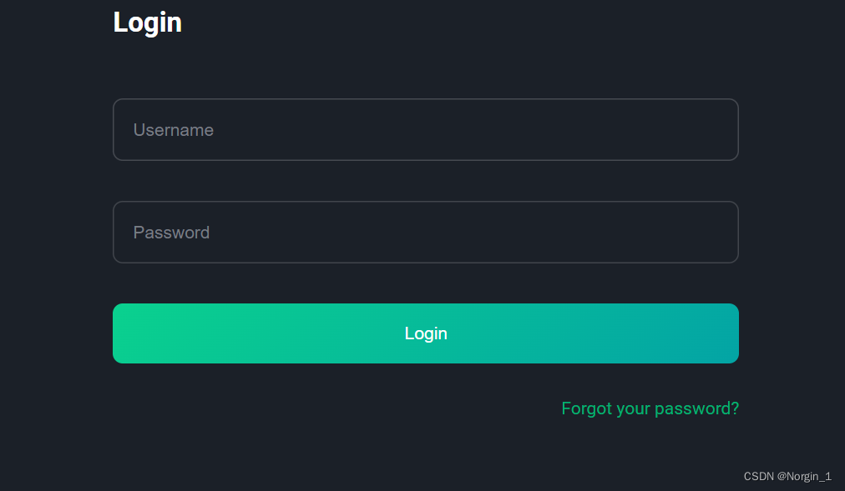Image resolution: width=845 pixels, height=491 pixels.
Task: Focus the Password input field
Action: pyautogui.click(x=425, y=233)
